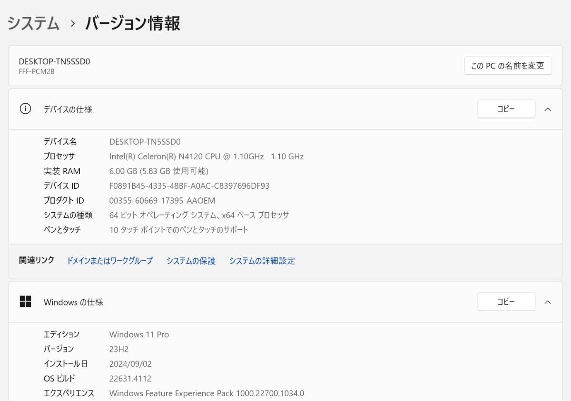
Task: Copy device specifications with コピー button
Action: click(x=506, y=109)
